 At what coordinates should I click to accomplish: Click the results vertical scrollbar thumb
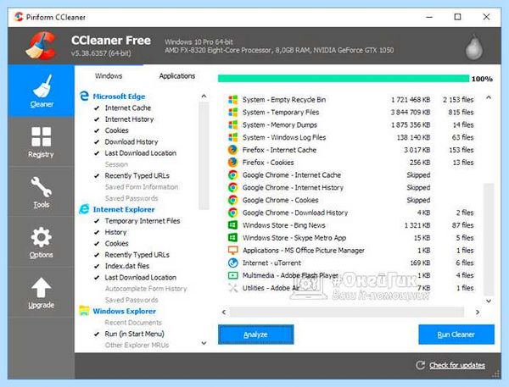click(489, 239)
